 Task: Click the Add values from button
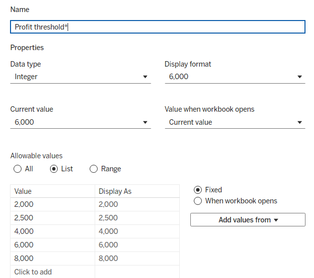pos(247,220)
